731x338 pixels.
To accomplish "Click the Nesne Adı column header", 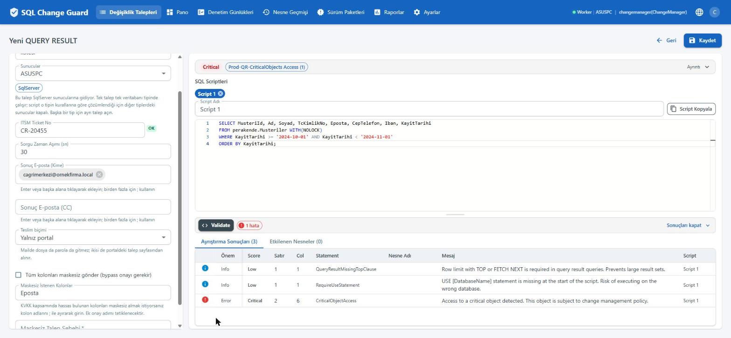I will click(x=400, y=256).
